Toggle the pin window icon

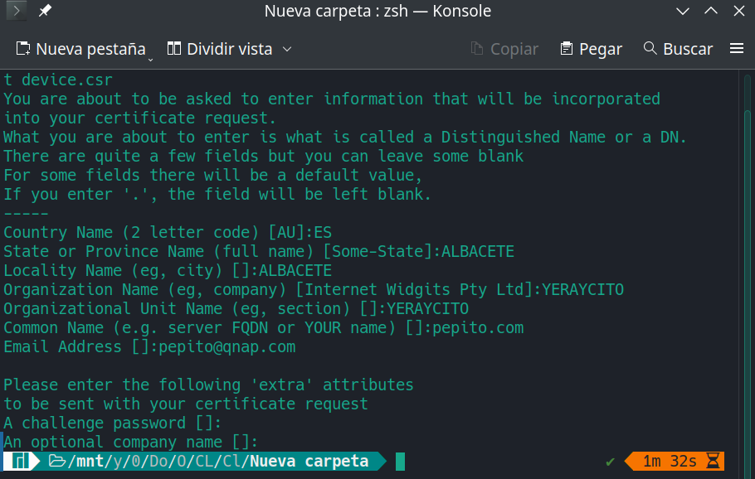tap(45, 12)
